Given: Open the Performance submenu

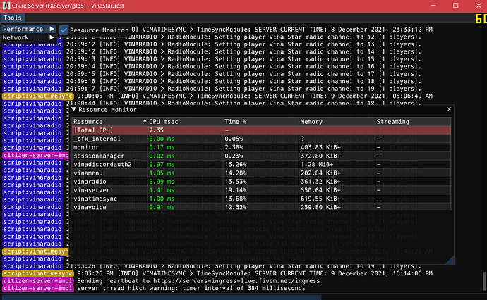Looking at the screenshot, I should [28, 29].
